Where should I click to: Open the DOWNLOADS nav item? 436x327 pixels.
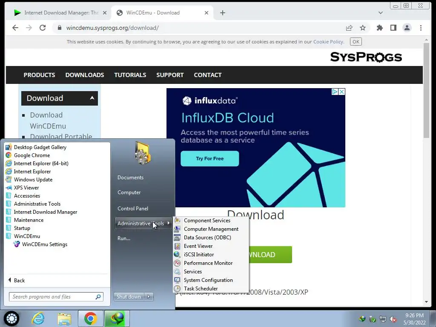click(x=85, y=75)
